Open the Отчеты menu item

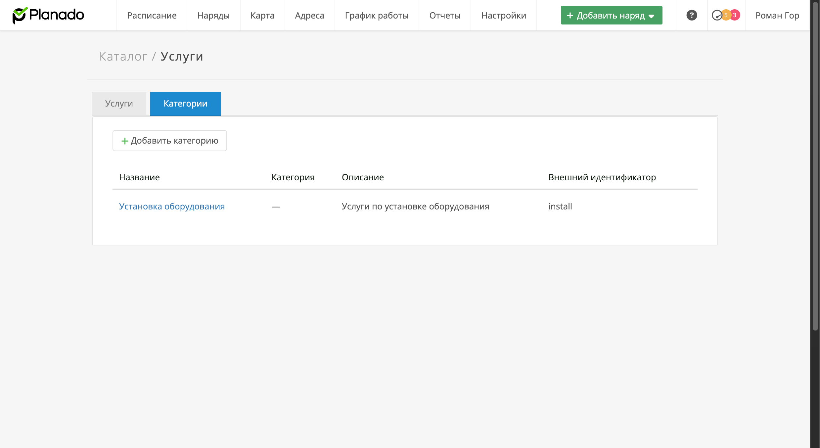[x=445, y=15]
